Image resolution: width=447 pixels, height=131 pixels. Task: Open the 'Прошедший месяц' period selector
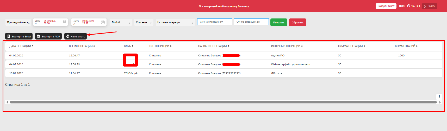click(18, 22)
